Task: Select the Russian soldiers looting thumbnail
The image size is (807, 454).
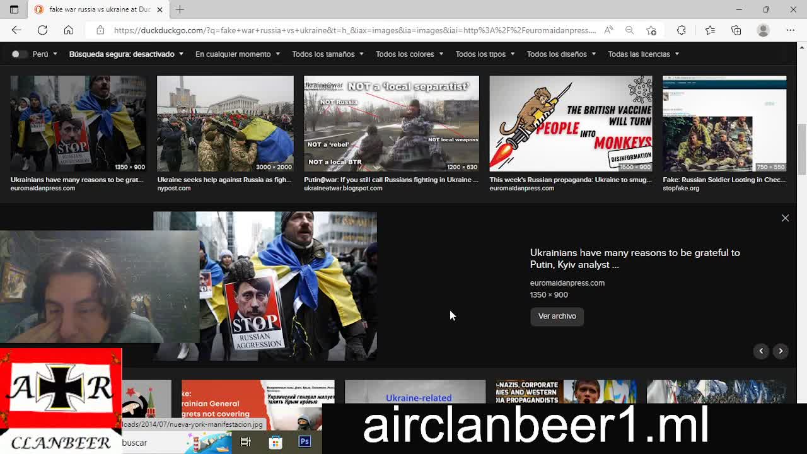Action: [724, 124]
